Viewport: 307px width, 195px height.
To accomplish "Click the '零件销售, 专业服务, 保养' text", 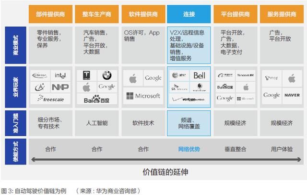I will click(49, 39).
